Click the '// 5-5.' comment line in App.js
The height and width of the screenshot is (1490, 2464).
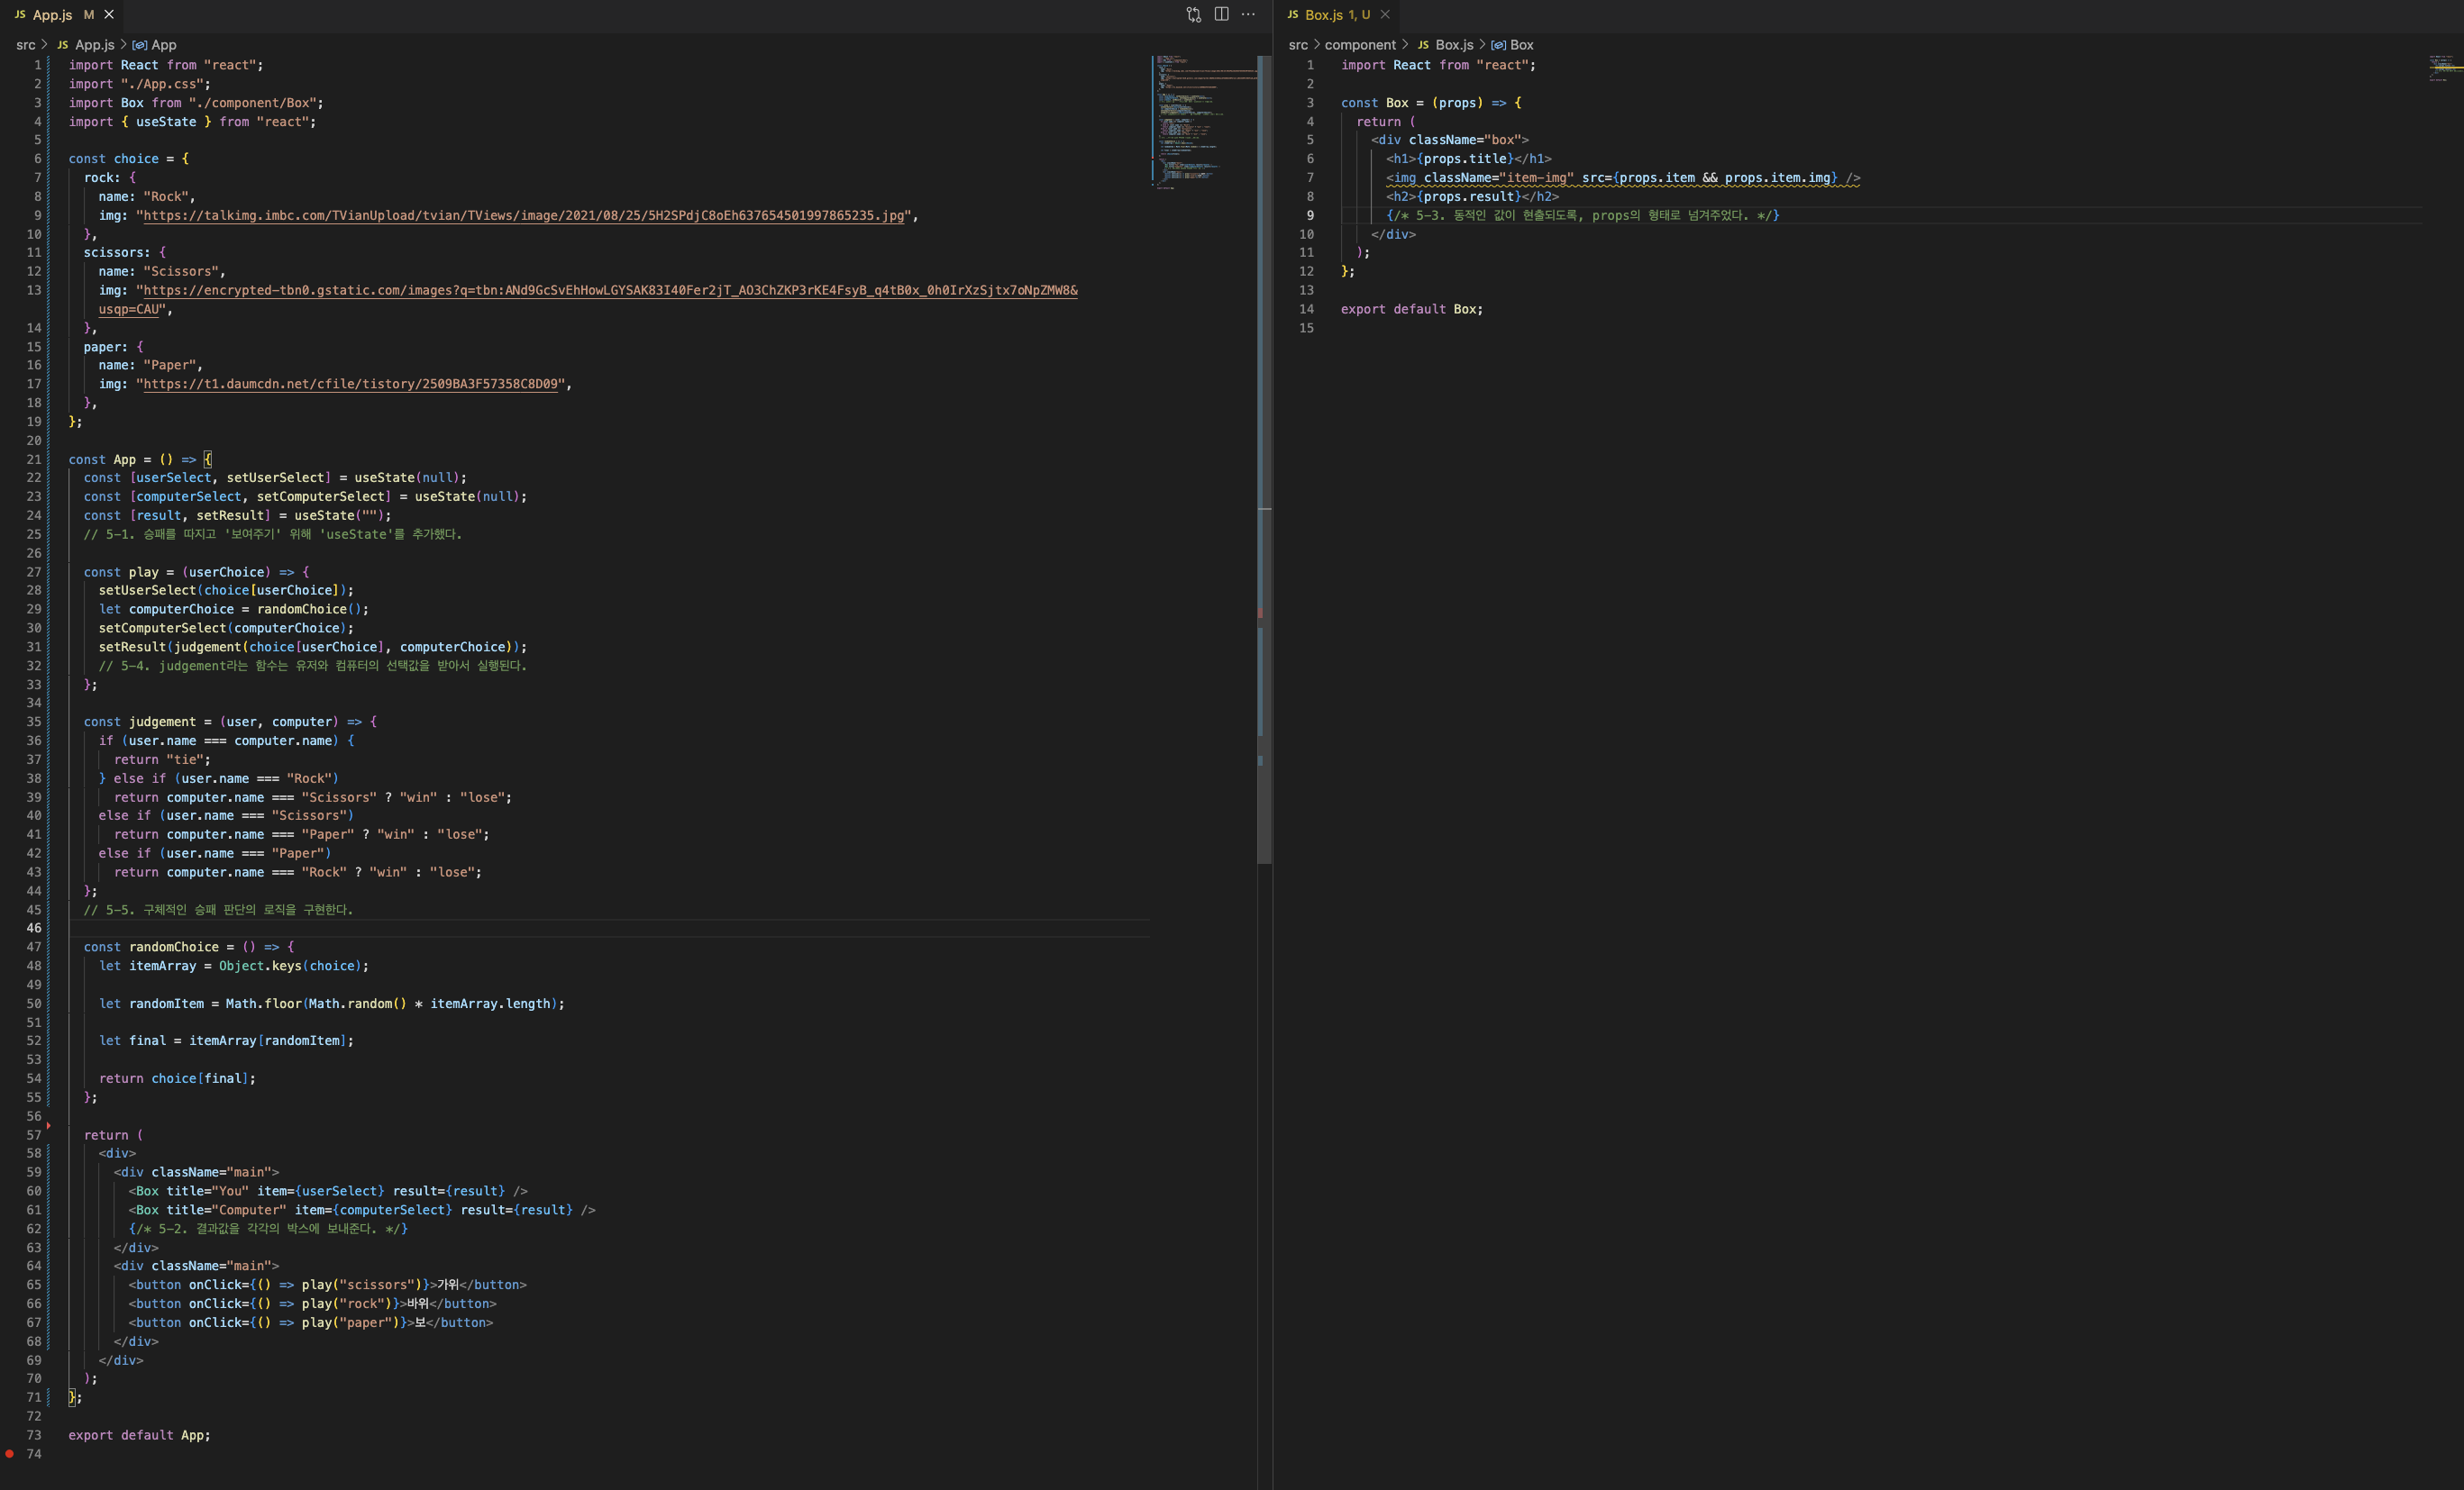point(219,911)
